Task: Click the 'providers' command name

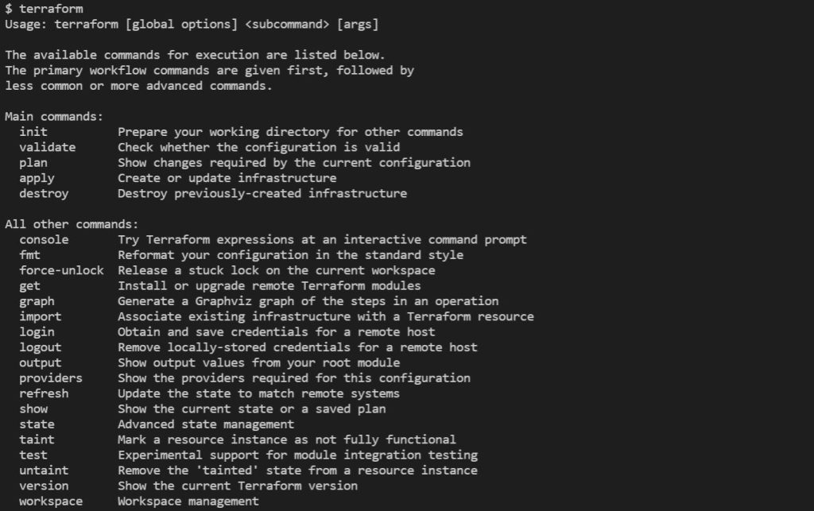Action: click(x=51, y=378)
